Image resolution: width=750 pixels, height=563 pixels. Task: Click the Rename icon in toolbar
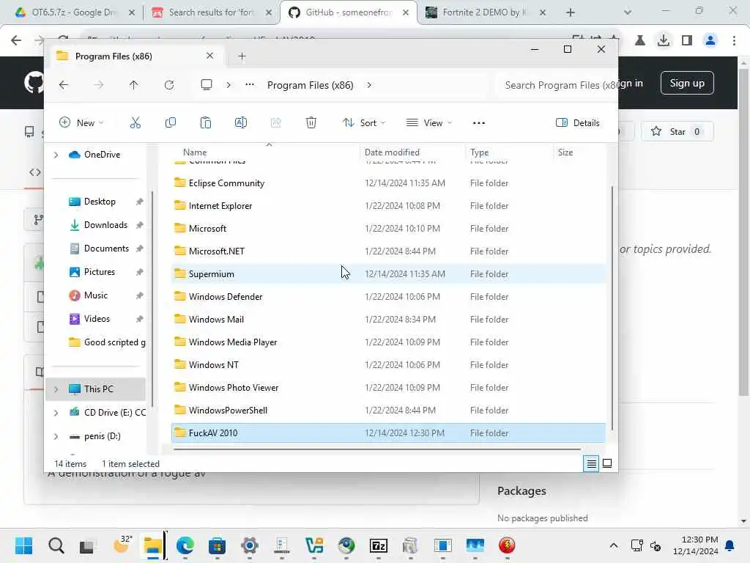tap(240, 123)
